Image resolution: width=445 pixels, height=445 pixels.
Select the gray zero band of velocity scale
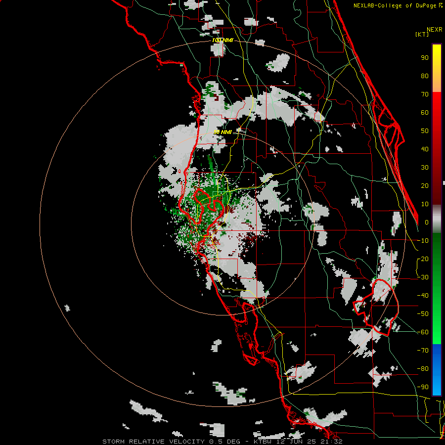[x=437, y=219]
